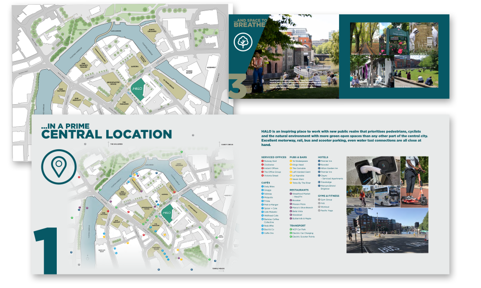Click the blue marker beside Daily Bites
This screenshot has height=288, width=481.
tap(263, 186)
